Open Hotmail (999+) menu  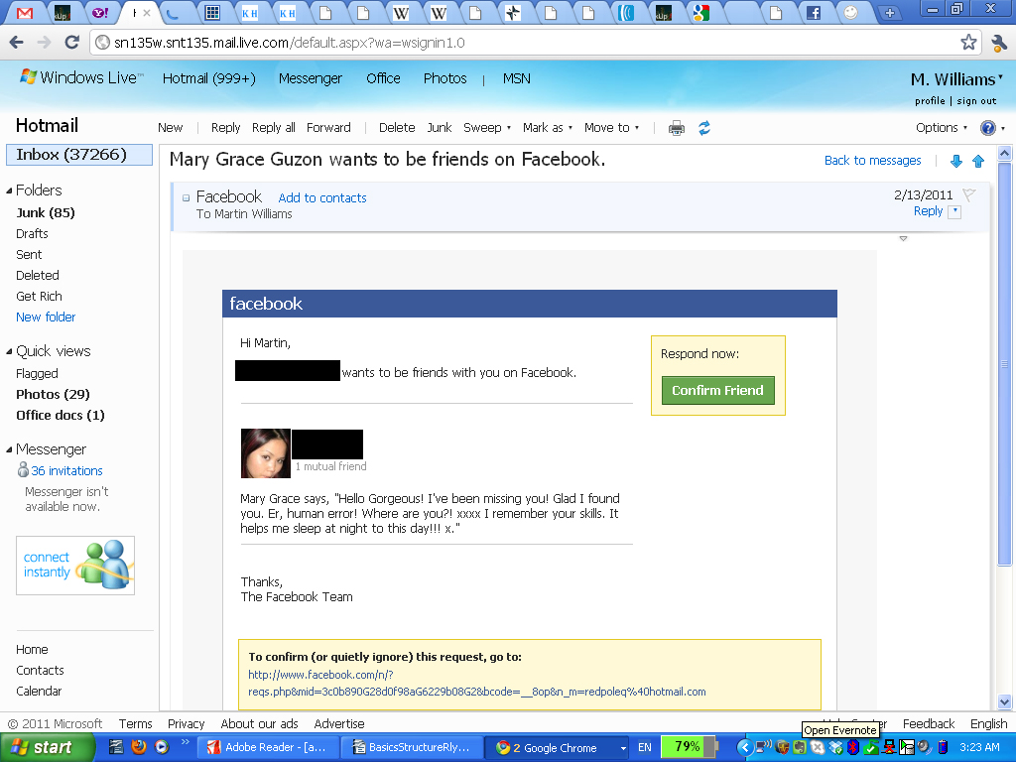click(208, 78)
